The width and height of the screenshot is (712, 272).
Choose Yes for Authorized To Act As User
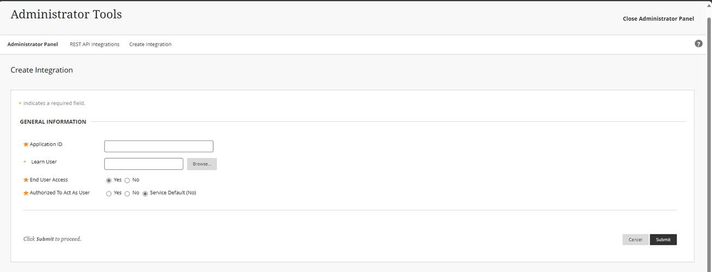(109, 193)
